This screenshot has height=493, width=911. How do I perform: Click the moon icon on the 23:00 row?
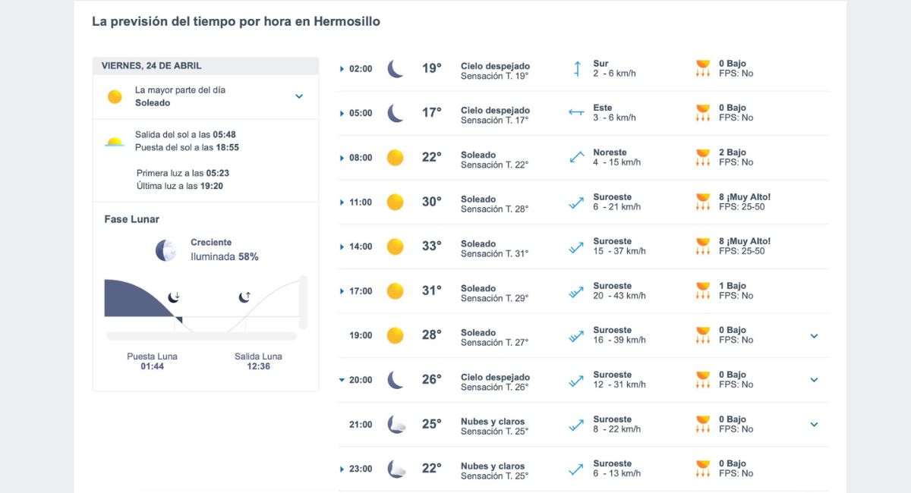pyautogui.click(x=395, y=468)
